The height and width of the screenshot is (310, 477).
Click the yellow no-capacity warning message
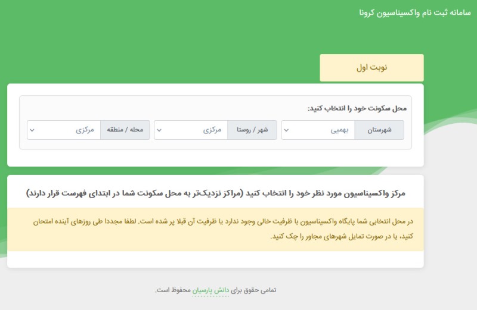215,229
